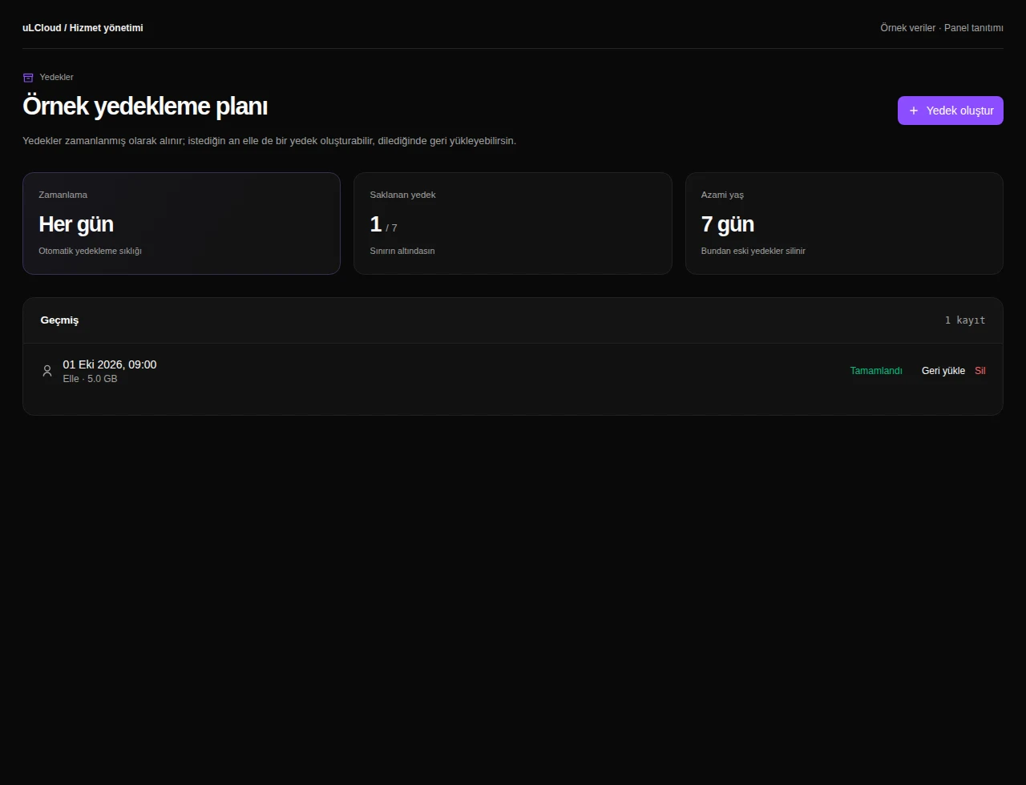The width and height of the screenshot is (1026, 785).
Task: Click the 1 kayıt record count
Action: coord(965,320)
